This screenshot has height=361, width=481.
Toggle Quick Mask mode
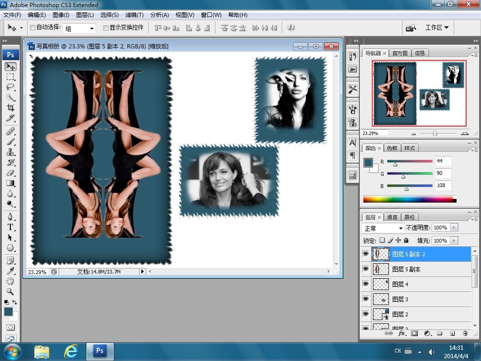point(10,327)
